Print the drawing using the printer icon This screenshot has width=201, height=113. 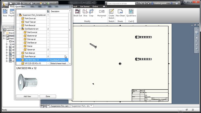32,3
